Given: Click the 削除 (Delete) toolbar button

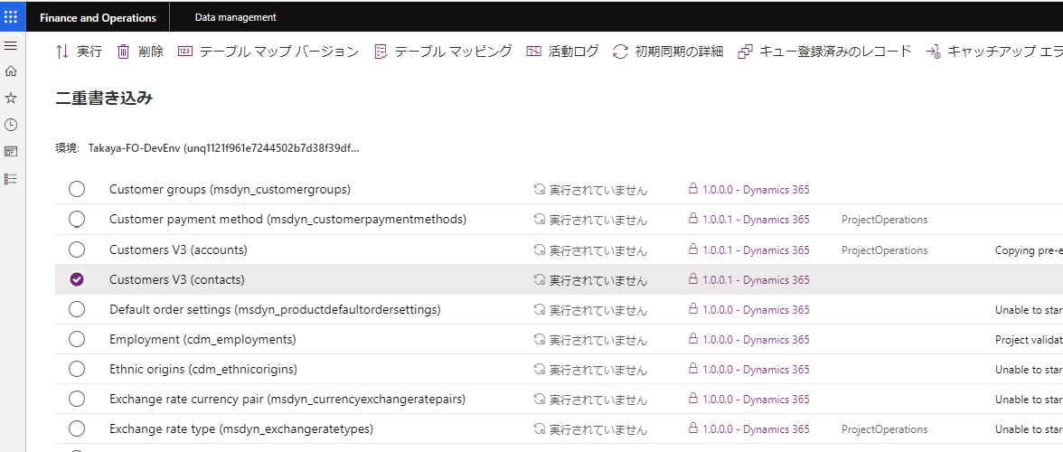Looking at the screenshot, I should (140, 52).
